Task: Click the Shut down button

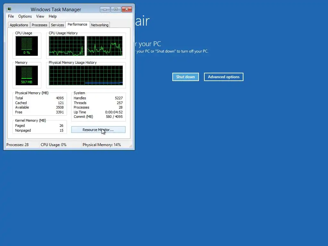Action: pyautogui.click(x=185, y=77)
